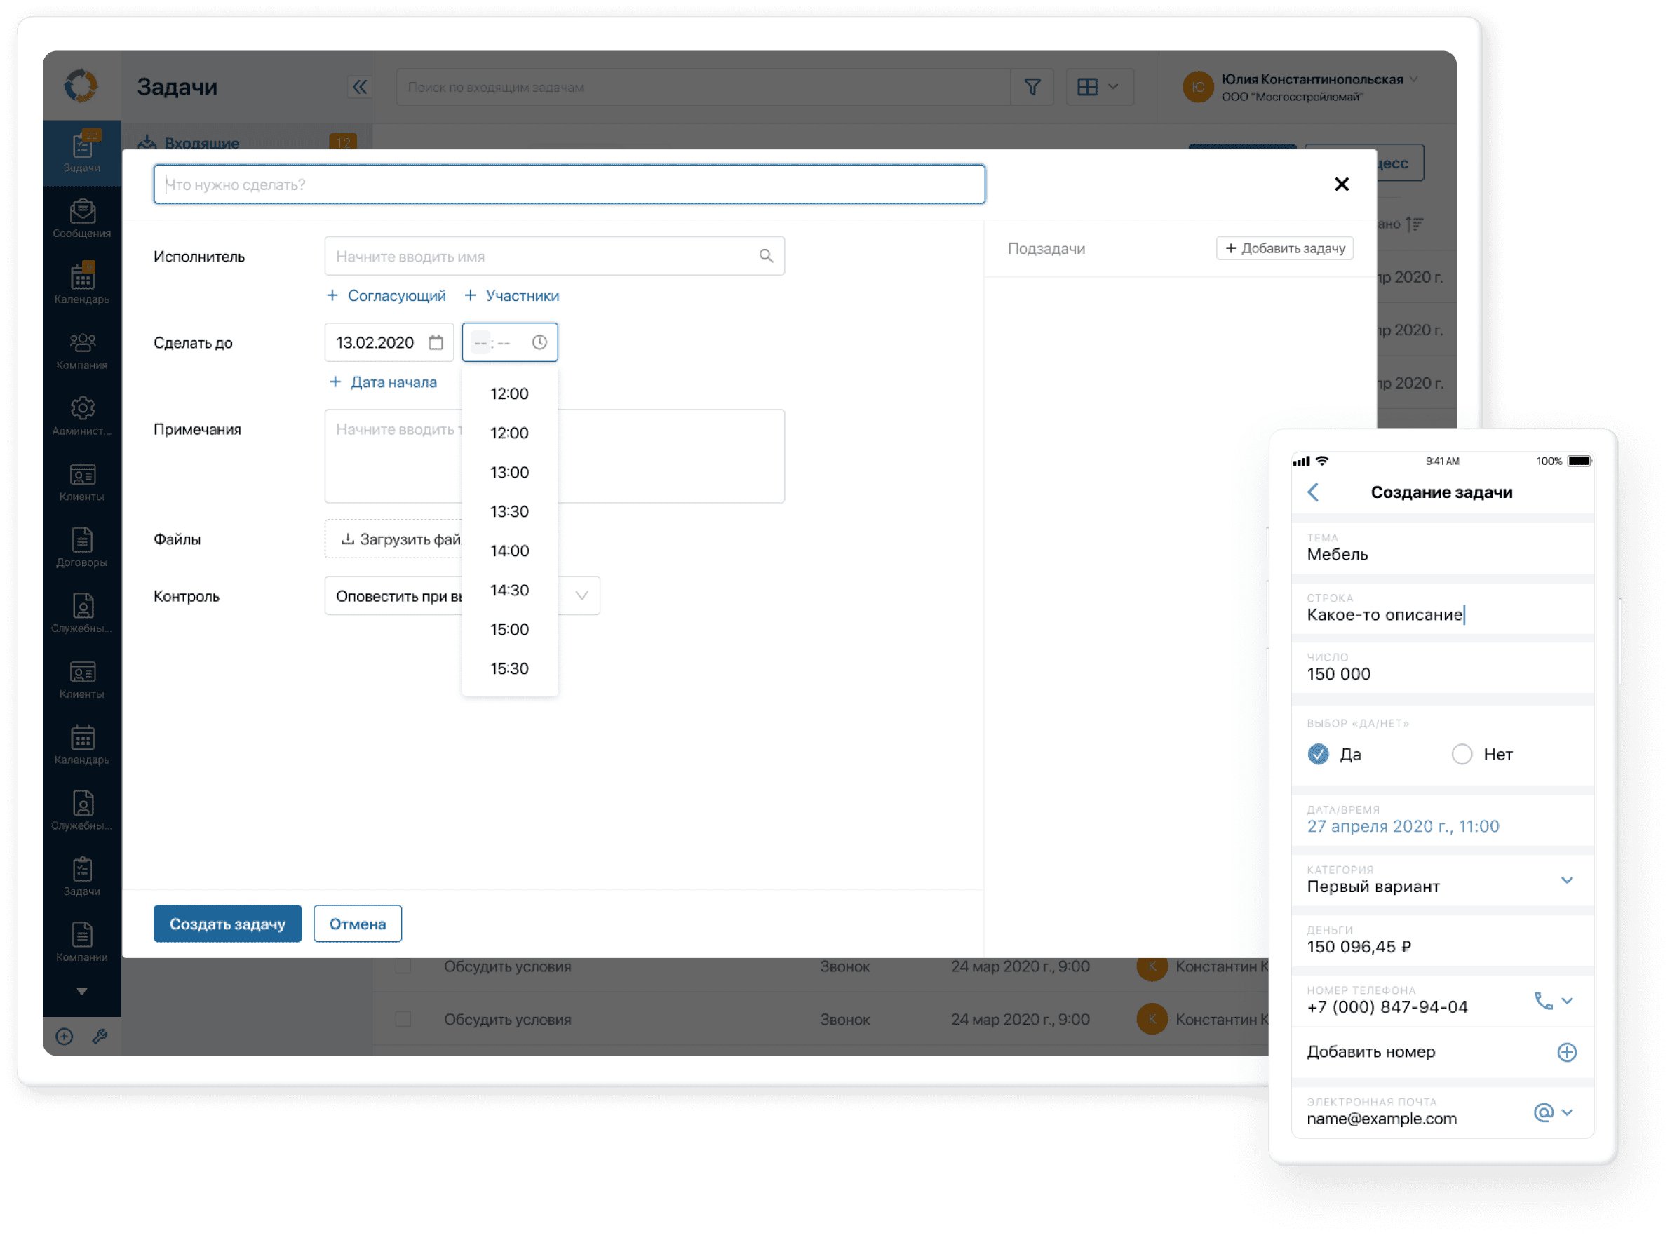Screen dimensions: 1677x1240
Task: Click Добавить задачу subtask button
Action: click(1284, 248)
